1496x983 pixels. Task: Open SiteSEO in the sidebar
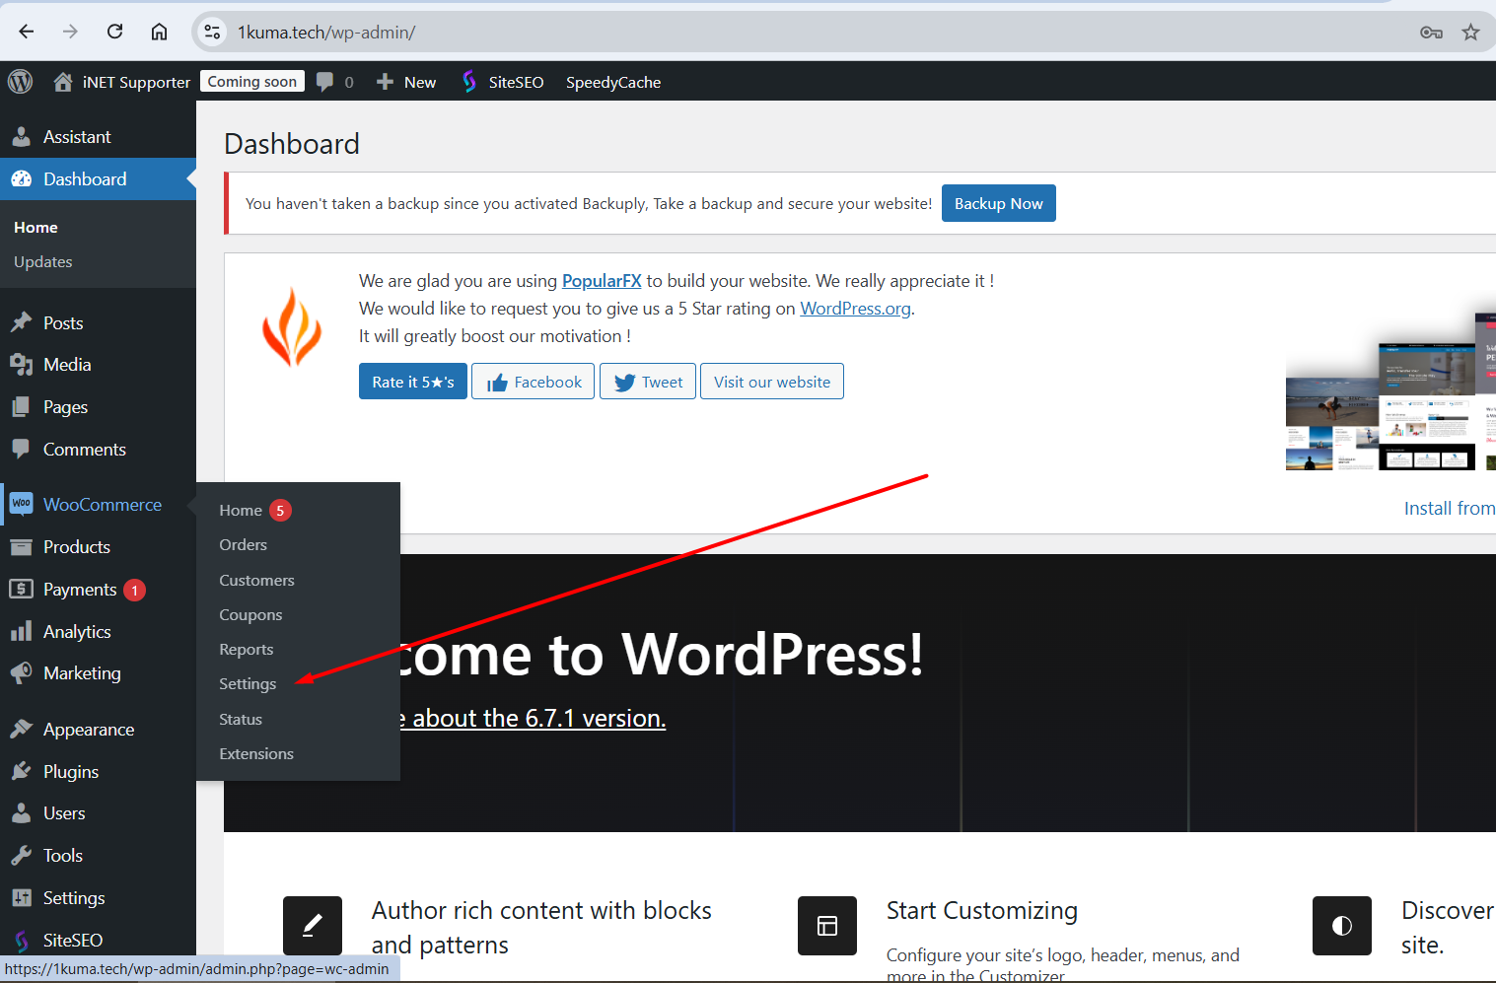point(73,941)
